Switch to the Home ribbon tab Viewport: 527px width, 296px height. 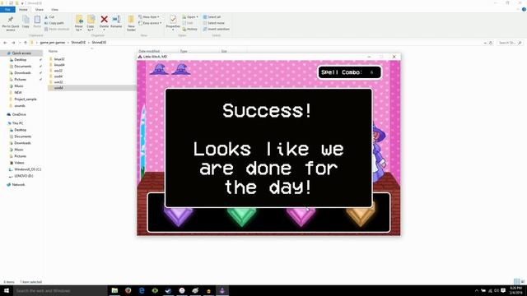[x=23, y=9]
